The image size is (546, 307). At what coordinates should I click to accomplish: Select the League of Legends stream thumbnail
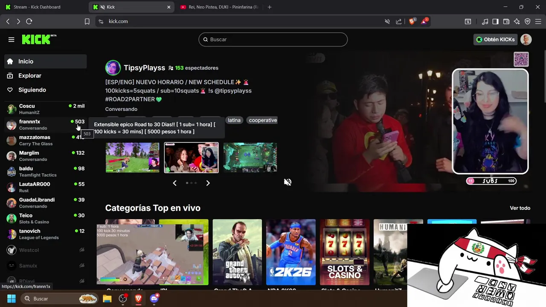click(250, 158)
